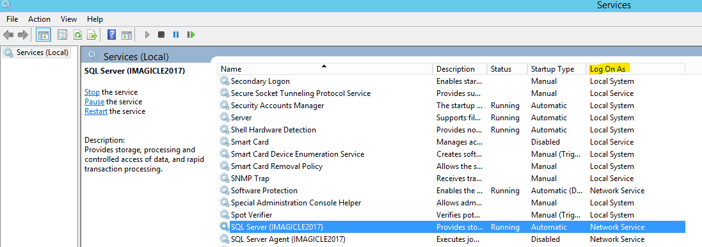Open the Help toolbar icon
This screenshot has width=702, height=247.
click(112, 35)
